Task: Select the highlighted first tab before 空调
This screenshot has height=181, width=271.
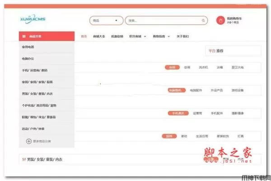Action: point(172,67)
